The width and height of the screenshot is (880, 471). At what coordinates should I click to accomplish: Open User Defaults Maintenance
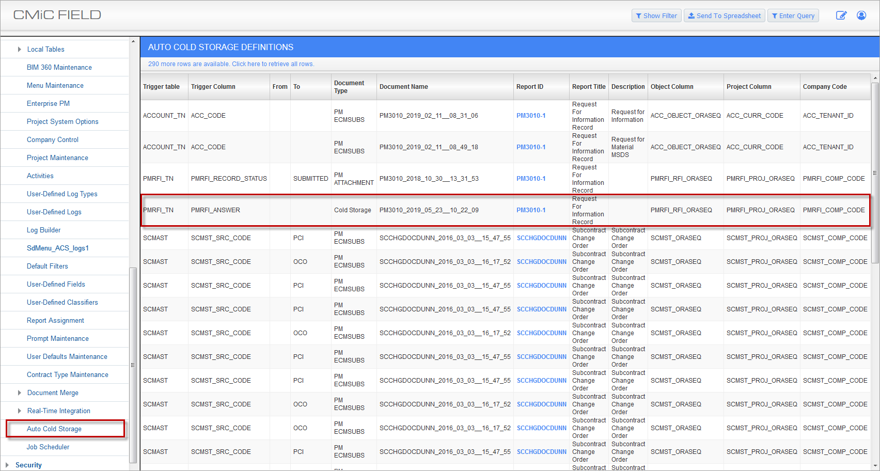[67, 356]
